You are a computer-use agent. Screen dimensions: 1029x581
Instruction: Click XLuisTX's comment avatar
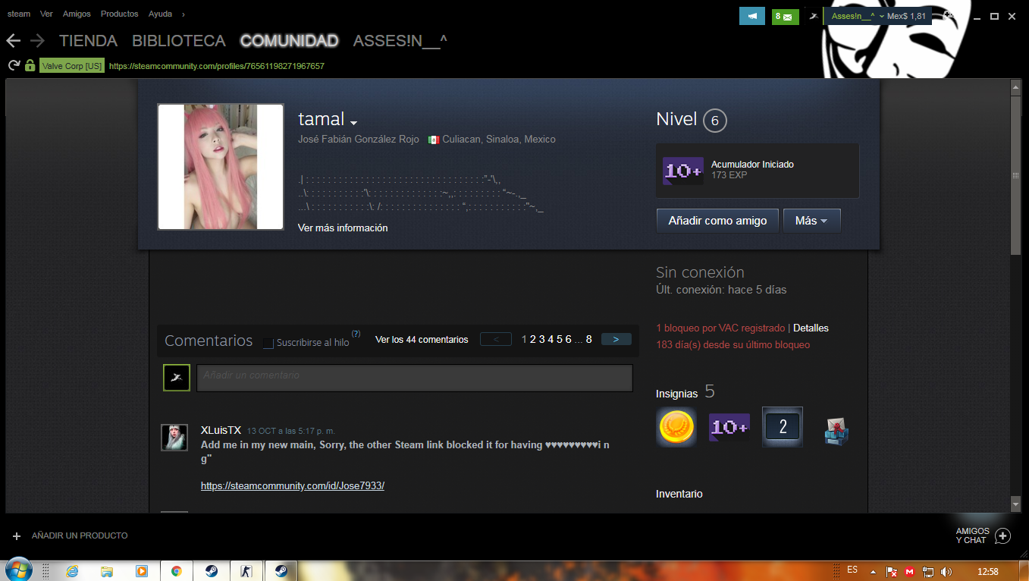click(174, 438)
